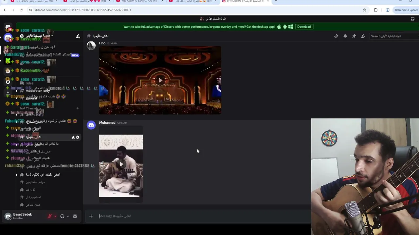This screenshot has width=419, height=235.
Task: Add an attachment with plus button
Action: [x=91, y=216]
